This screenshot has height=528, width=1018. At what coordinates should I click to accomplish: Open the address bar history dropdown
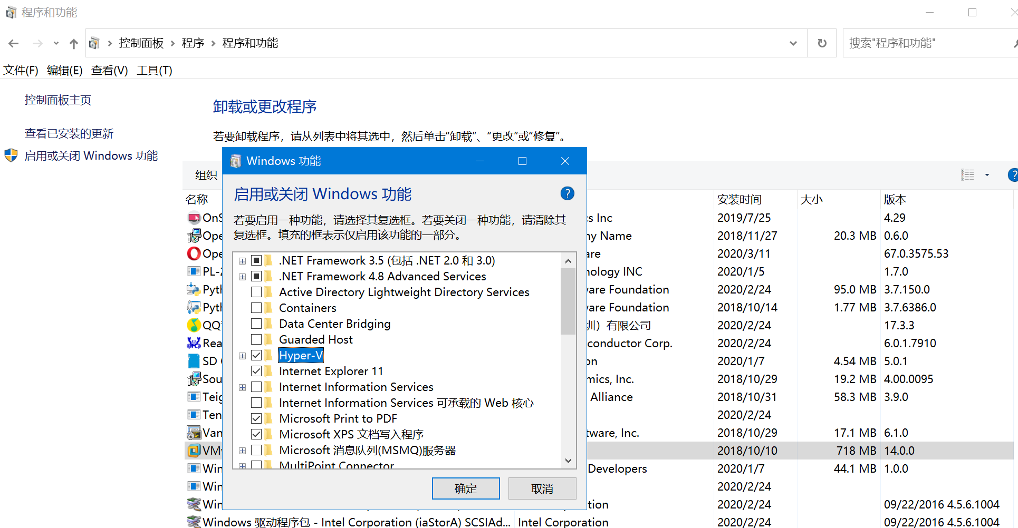793,43
